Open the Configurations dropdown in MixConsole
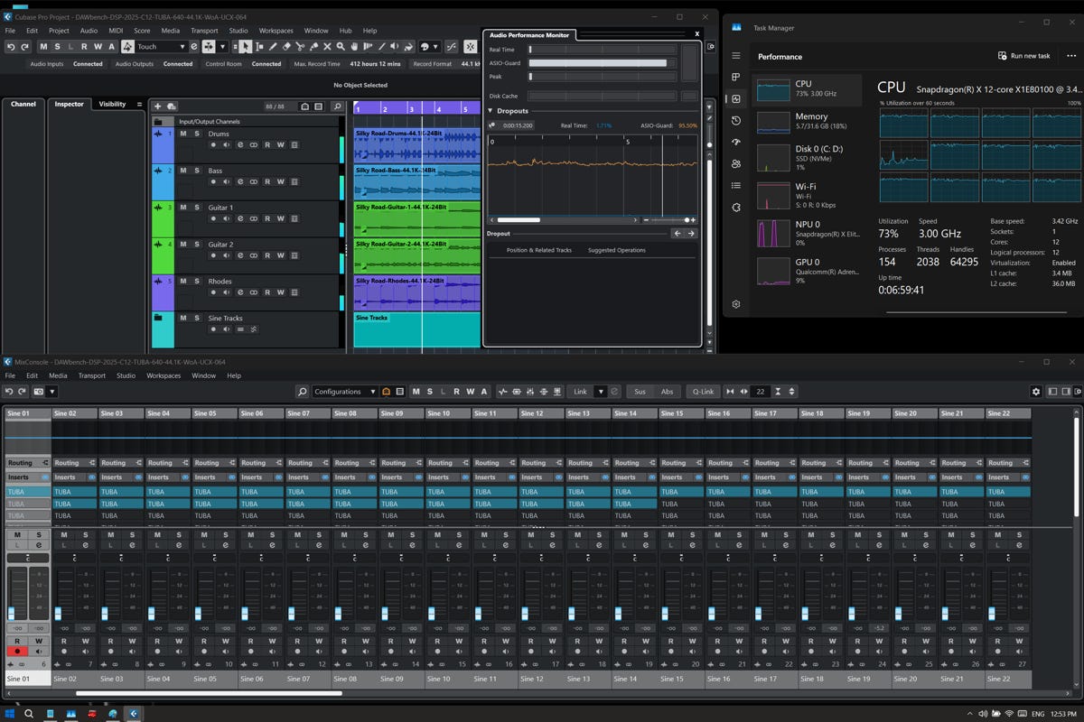This screenshot has height=722, width=1084. point(345,392)
